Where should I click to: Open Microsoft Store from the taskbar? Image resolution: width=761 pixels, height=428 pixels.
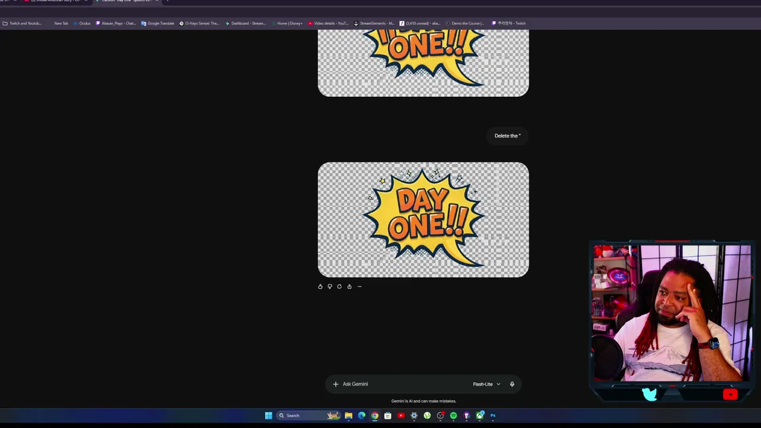388,416
